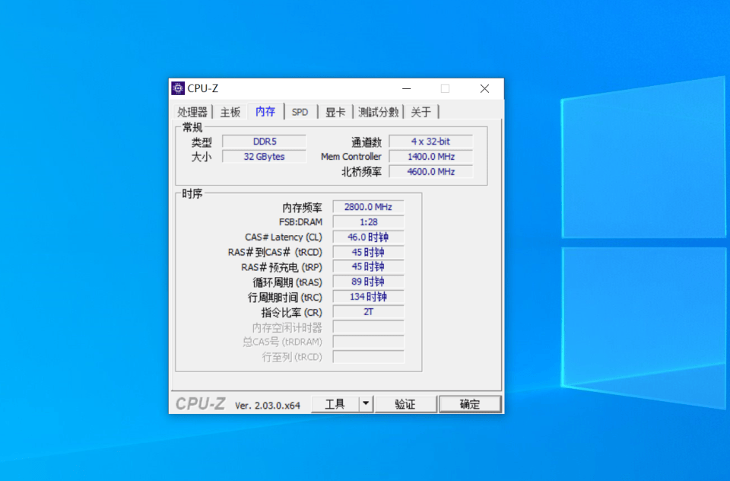The image size is (730, 481).
Task: Select the 4 x 32-bit channel field
Action: [430, 141]
